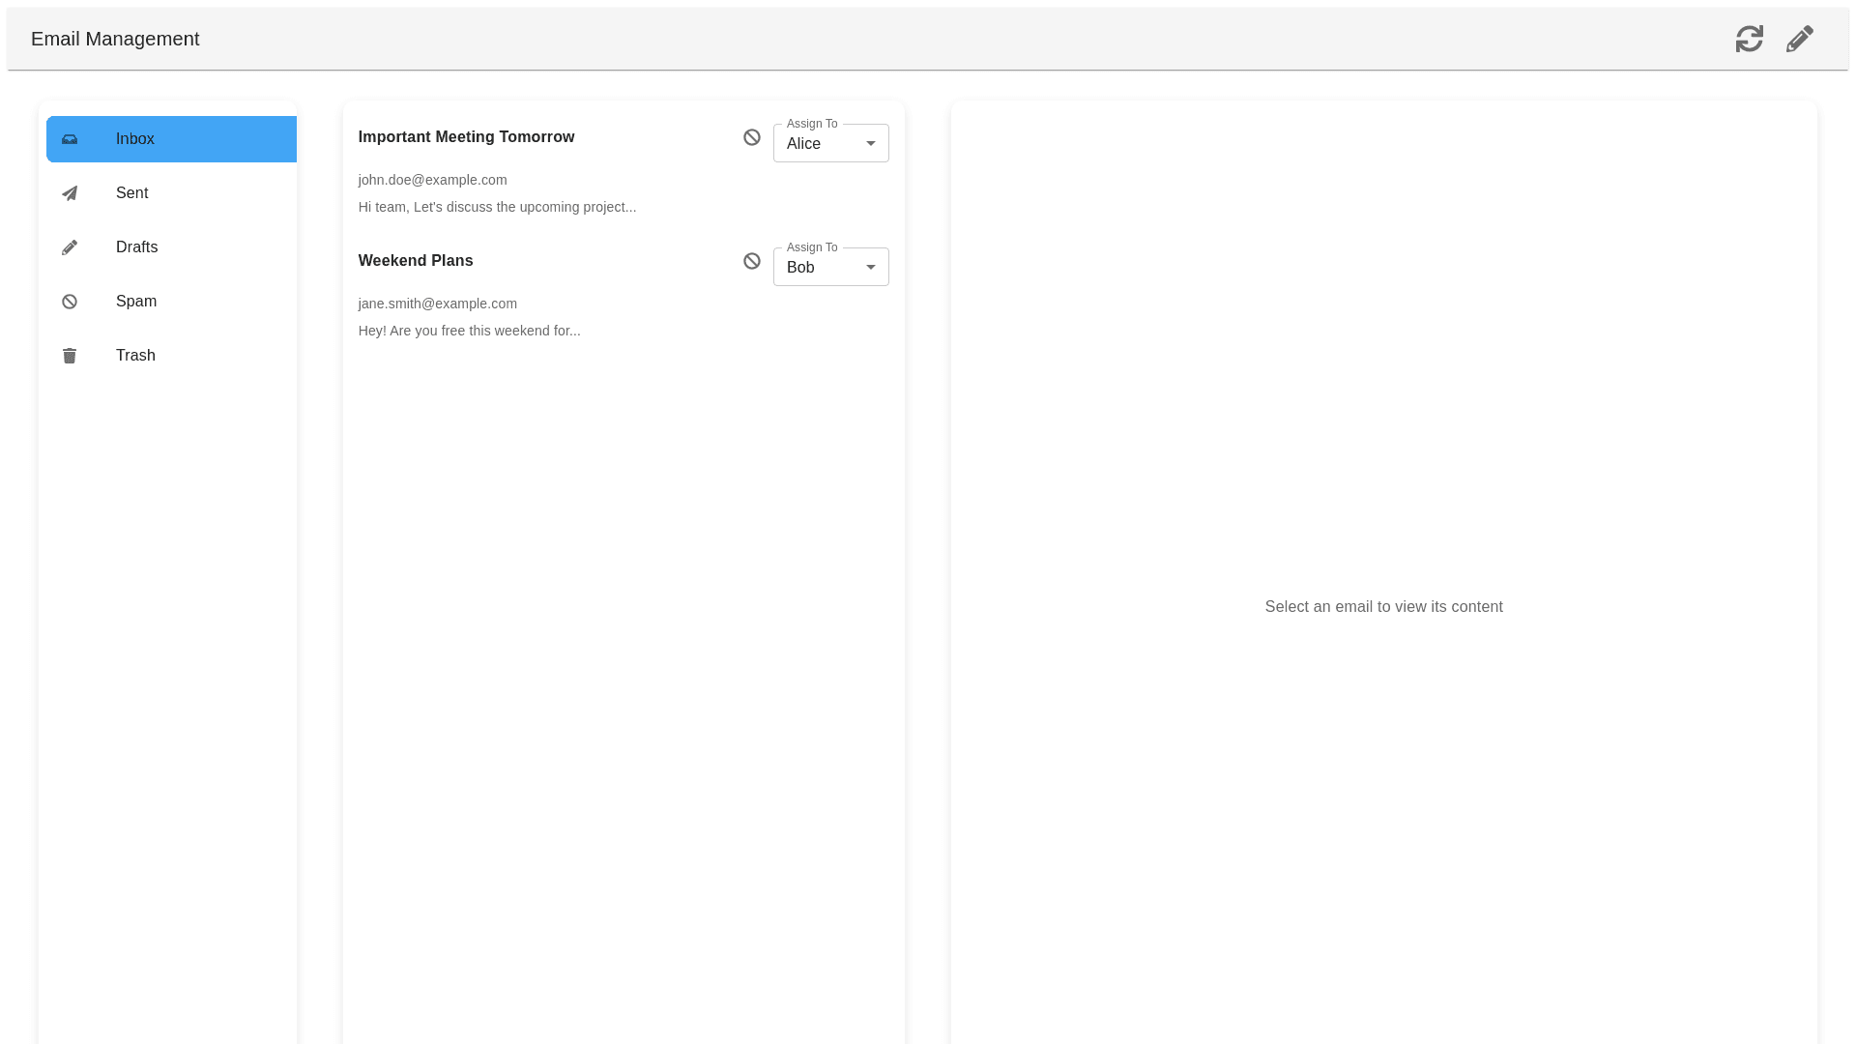Open the Drafts folder
1856x1044 pixels.
(x=136, y=247)
